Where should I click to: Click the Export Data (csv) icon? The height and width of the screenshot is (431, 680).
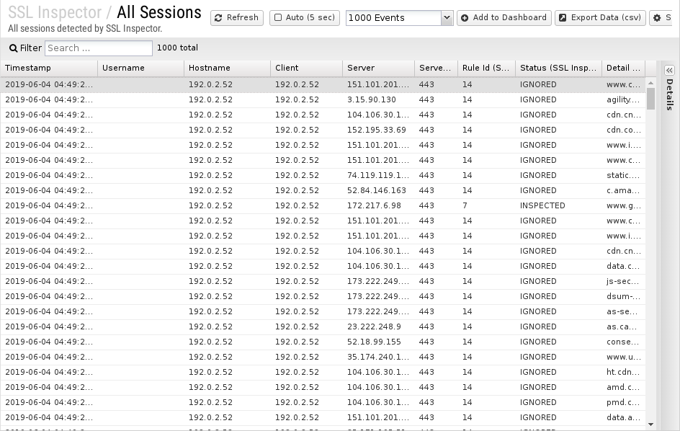click(563, 18)
